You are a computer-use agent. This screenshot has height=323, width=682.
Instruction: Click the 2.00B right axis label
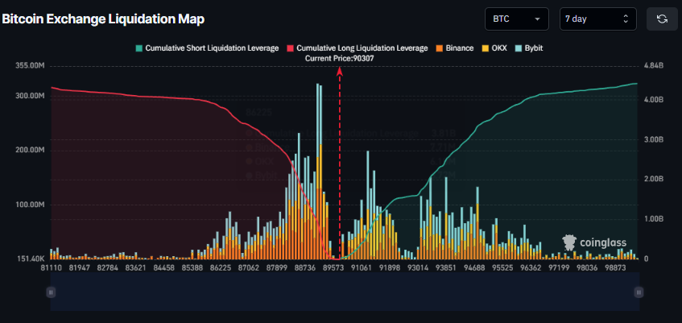click(653, 180)
